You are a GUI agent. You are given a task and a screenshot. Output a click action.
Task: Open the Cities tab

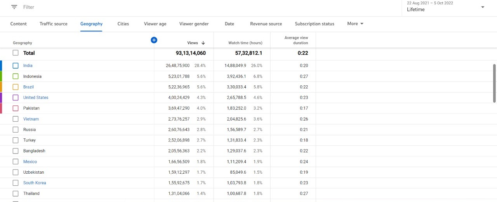click(x=123, y=24)
